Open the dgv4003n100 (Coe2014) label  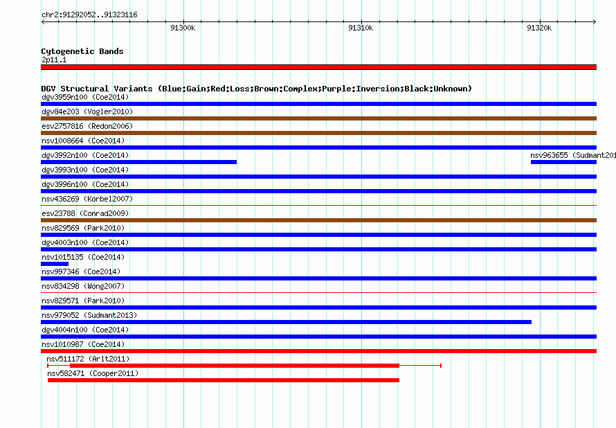[x=85, y=242]
